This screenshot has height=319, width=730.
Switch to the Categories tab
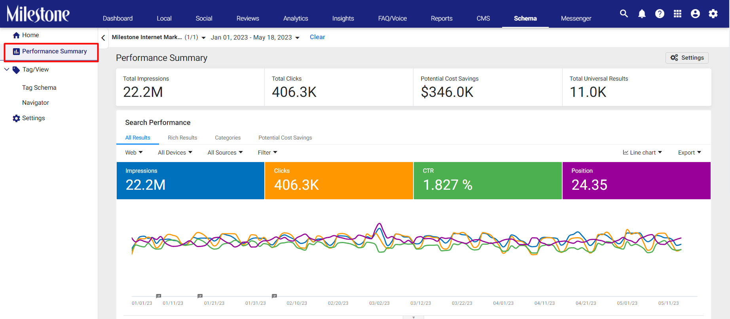228,138
